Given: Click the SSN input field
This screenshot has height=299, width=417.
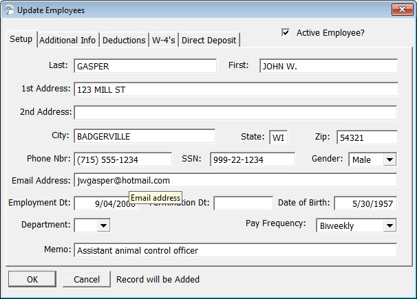Looking at the screenshot, I should point(252,159).
